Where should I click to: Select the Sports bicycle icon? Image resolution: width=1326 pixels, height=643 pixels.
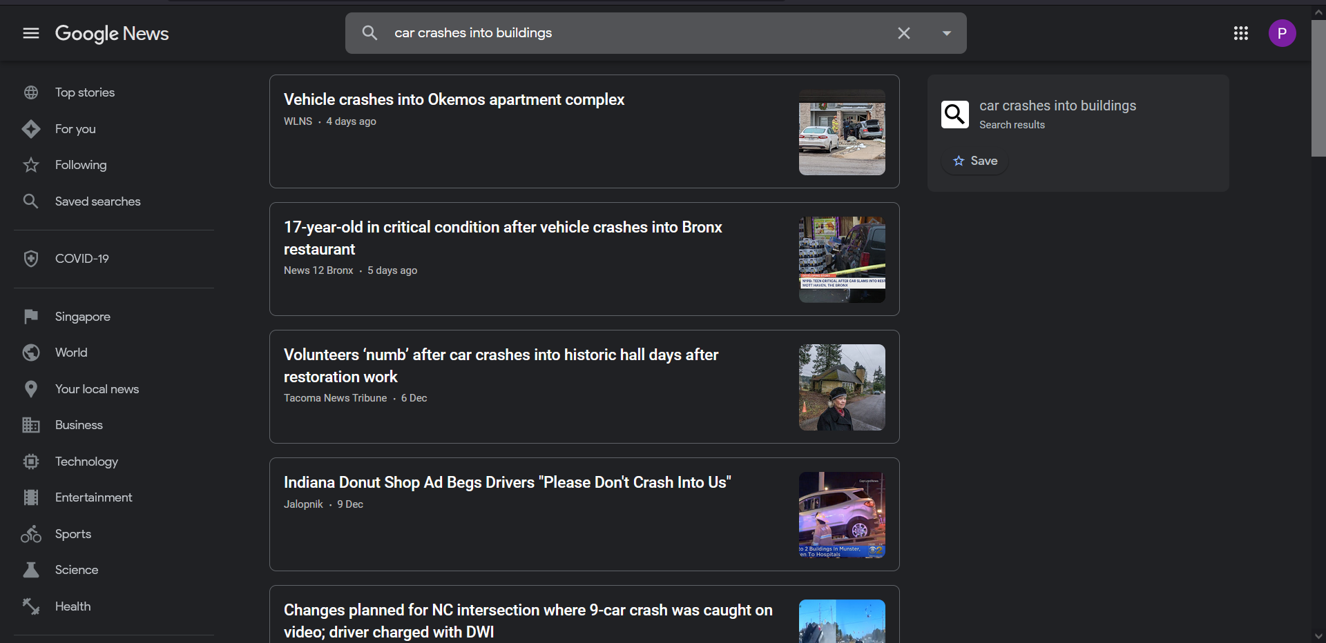[31, 534]
